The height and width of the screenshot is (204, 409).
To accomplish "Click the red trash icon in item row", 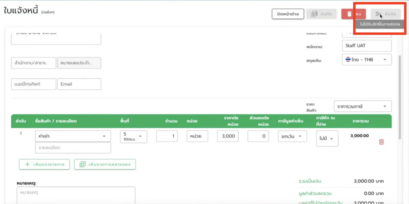I will tap(381, 142).
